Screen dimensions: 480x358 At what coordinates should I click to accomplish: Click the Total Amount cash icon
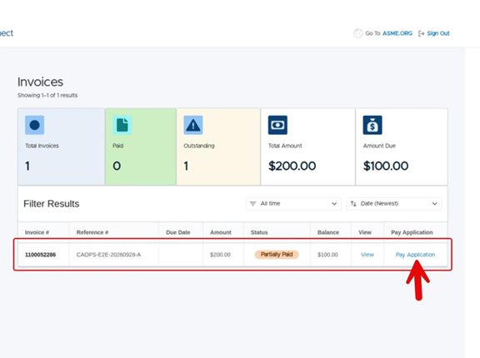tap(277, 125)
